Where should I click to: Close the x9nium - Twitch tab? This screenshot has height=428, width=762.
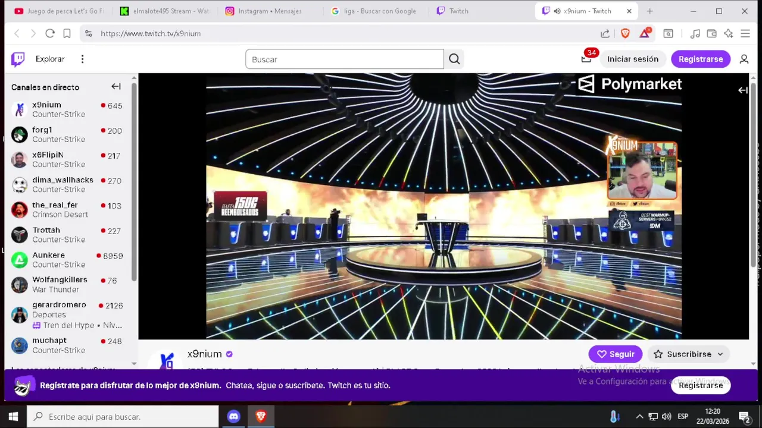[x=629, y=11]
